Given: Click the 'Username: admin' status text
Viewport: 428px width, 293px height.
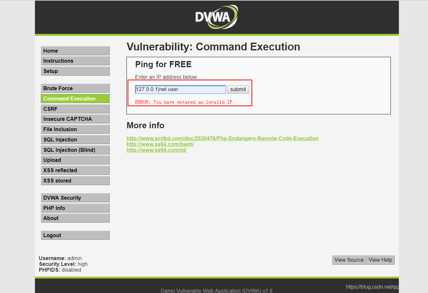Looking at the screenshot, I should 60,258.
